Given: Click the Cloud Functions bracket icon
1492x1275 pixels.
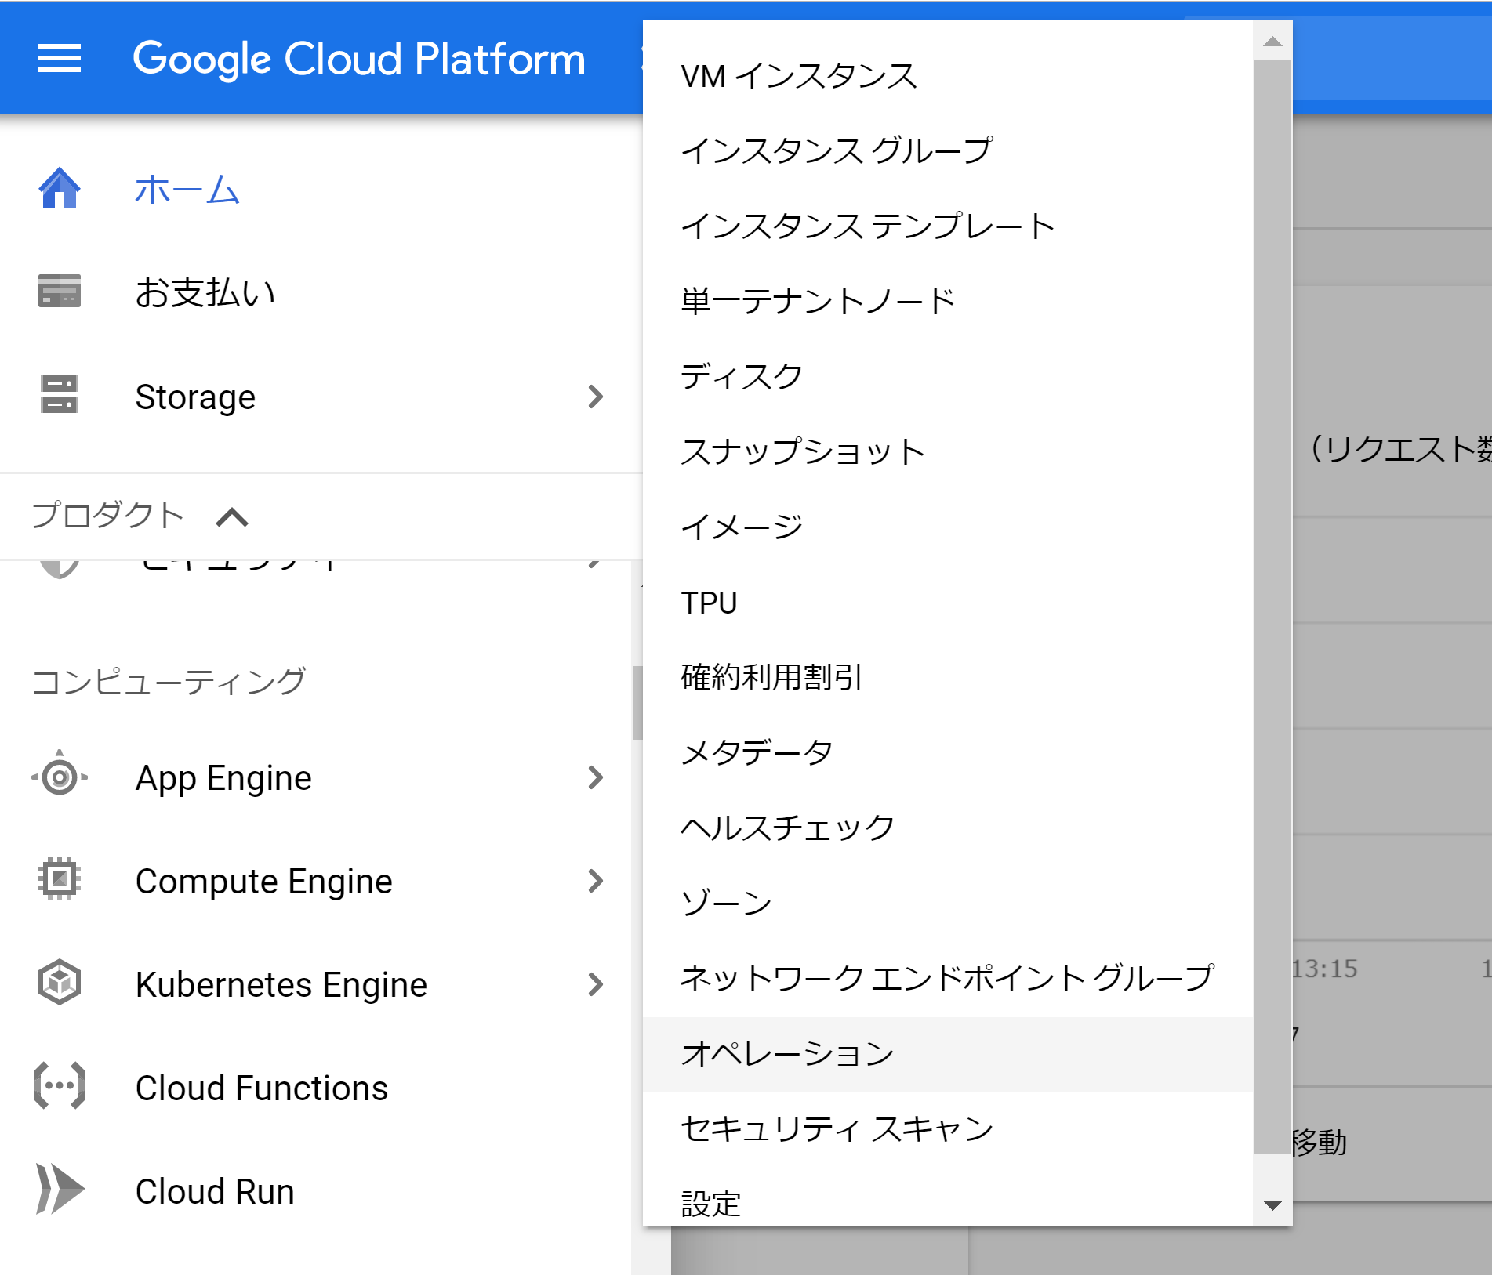Looking at the screenshot, I should [x=60, y=1085].
